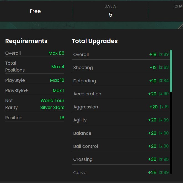Viewport: 183px width, 183px height.
Task: Click the max-cap icon next to Overall 89
Action: [161, 54]
